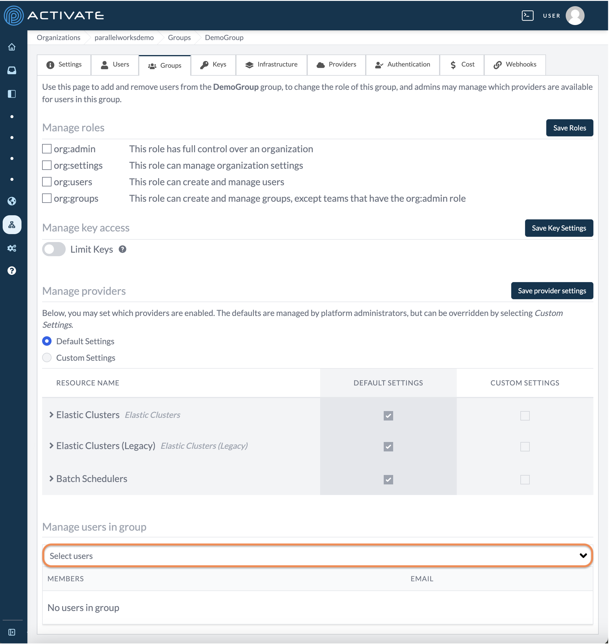Screen dimensions: 609x644
Task: Click Save provider settings button
Action: click(552, 291)
